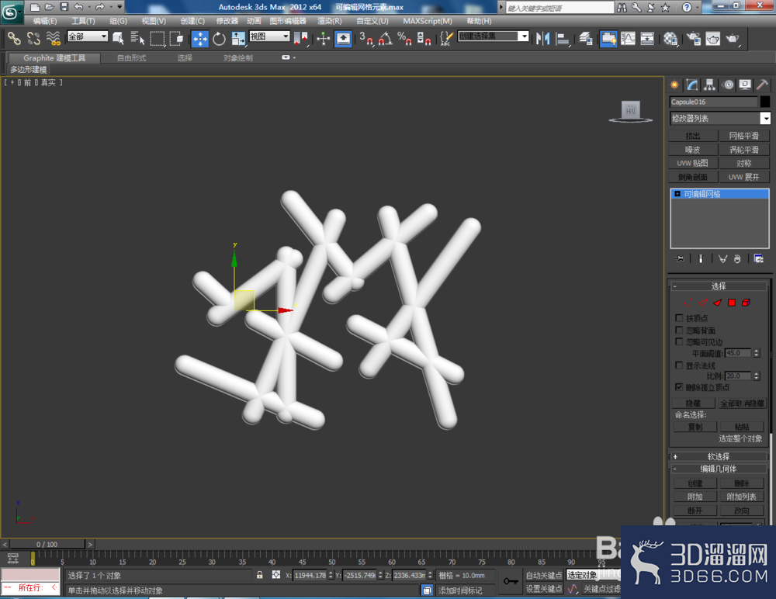Image resolution: width=776 pixels, height=599 pixels.
Task: Click the black object color swatch
Action: coord(765,102)
